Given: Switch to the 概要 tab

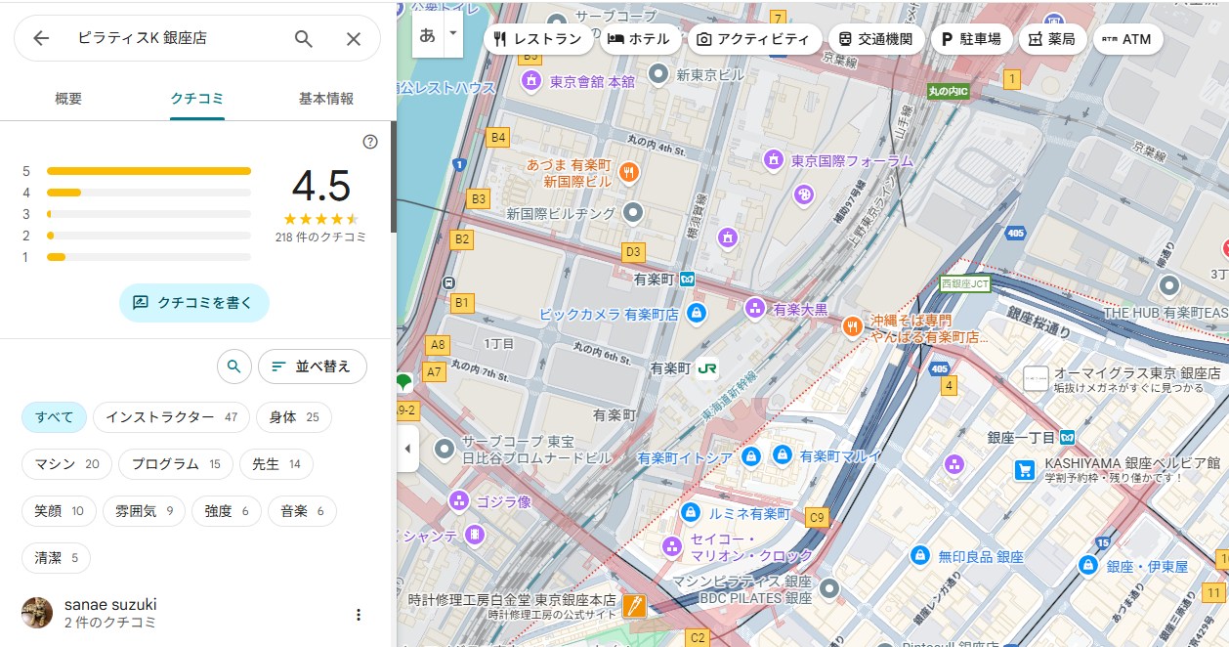Looking at the screenshot, I should [x=68, y=99].
